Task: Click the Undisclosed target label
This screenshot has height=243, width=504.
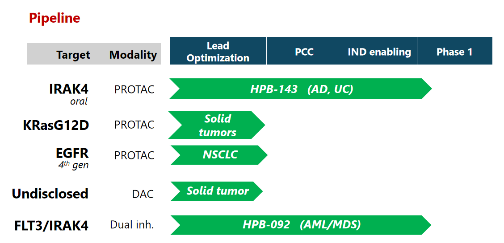Action: pyautogui.click(x=50, y=194)
